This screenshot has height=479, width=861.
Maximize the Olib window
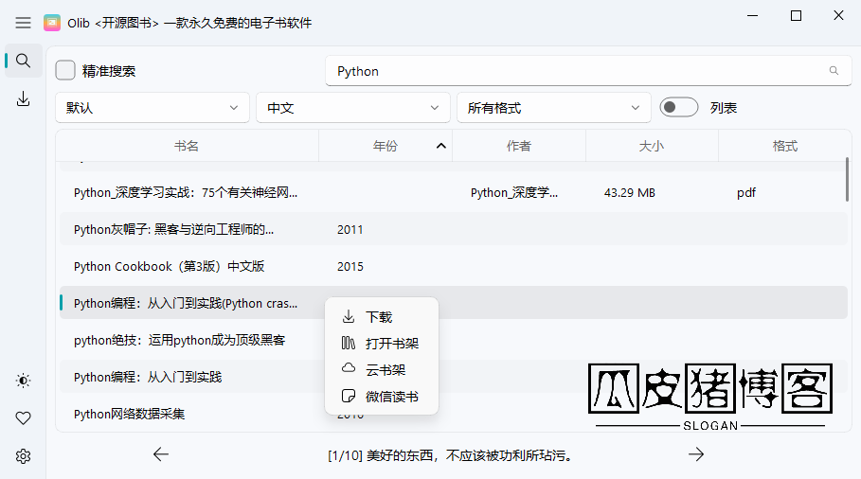click(x=796, y=16)
